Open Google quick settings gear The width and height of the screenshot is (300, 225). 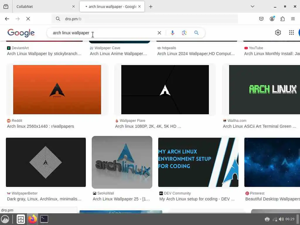tap(278, 33)
